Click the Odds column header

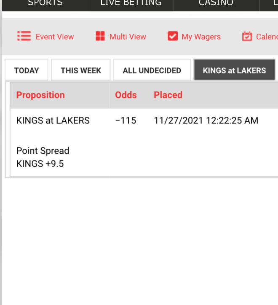click(126, 95)
